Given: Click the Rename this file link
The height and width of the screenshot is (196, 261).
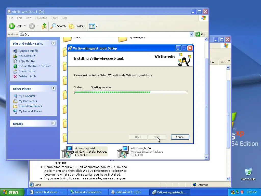Looking at the screenshot, I should coord(29,51).
